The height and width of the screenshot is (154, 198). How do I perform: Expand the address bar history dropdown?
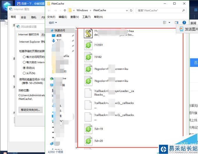127,11
